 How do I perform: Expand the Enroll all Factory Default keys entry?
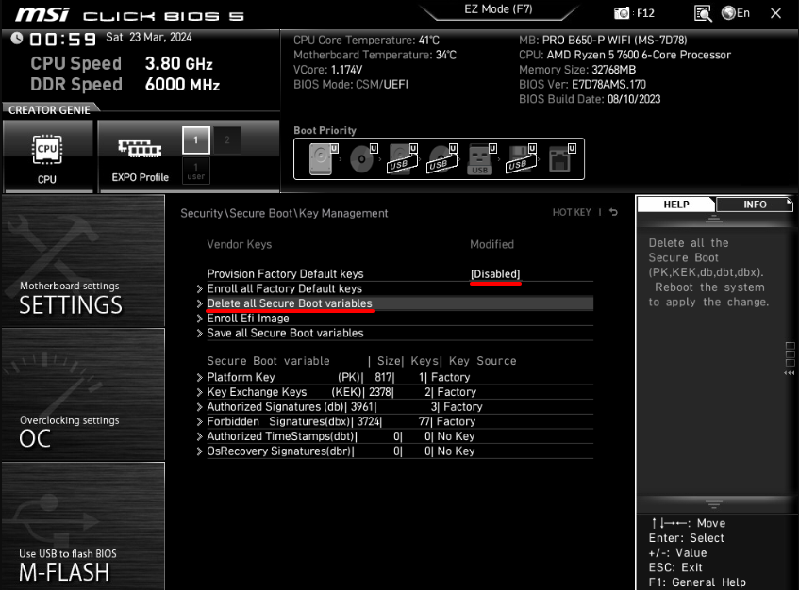[x=284, y=288]
